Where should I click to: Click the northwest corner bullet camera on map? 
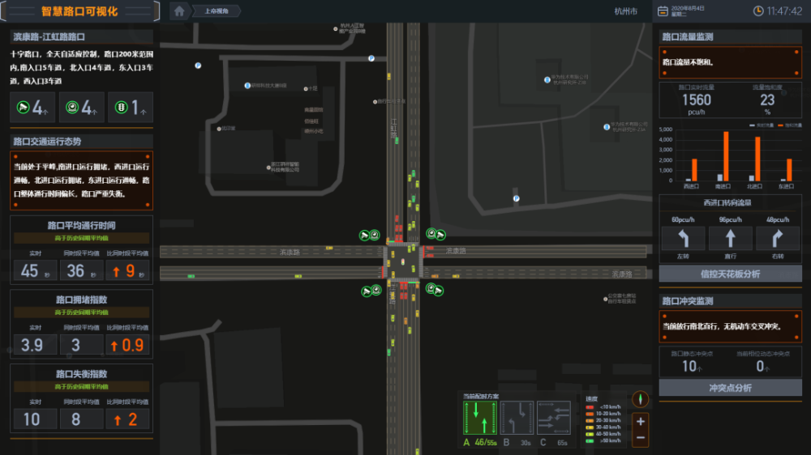click(x=365, y=236)
